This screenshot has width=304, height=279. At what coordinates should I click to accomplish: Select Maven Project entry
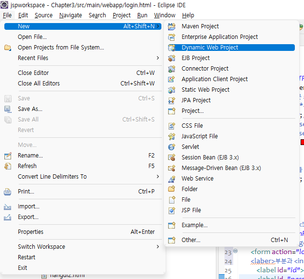[x=231, y=26]
